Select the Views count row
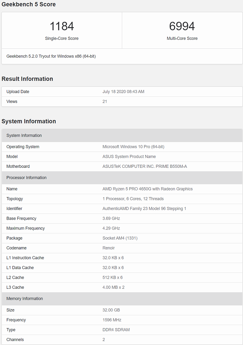This screenshot has height=345, width=243. point(122,101)
